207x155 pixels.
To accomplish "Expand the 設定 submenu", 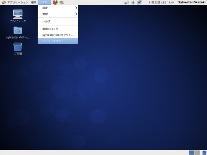I will point(58,8).
